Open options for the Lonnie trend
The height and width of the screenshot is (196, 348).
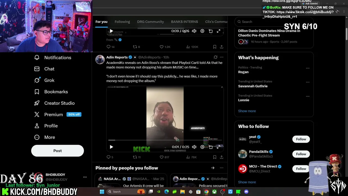pos(307,96)
